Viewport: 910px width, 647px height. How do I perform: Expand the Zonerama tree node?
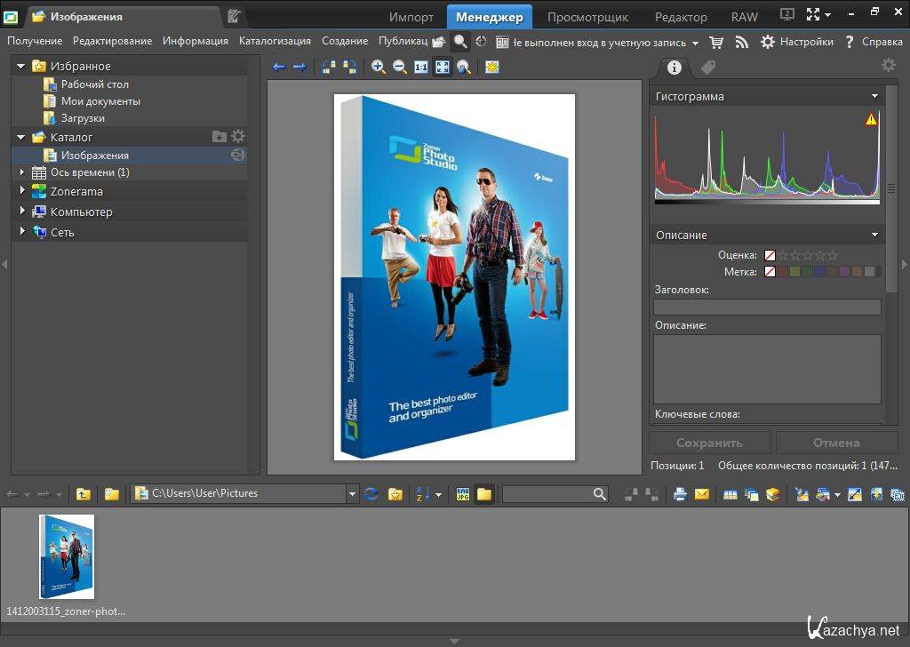pos(23,191)
